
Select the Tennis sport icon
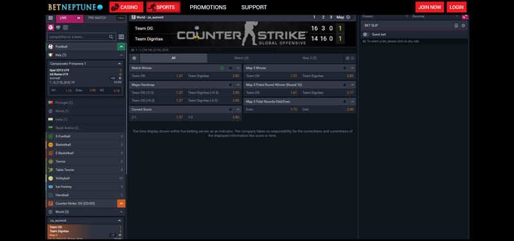51,162
